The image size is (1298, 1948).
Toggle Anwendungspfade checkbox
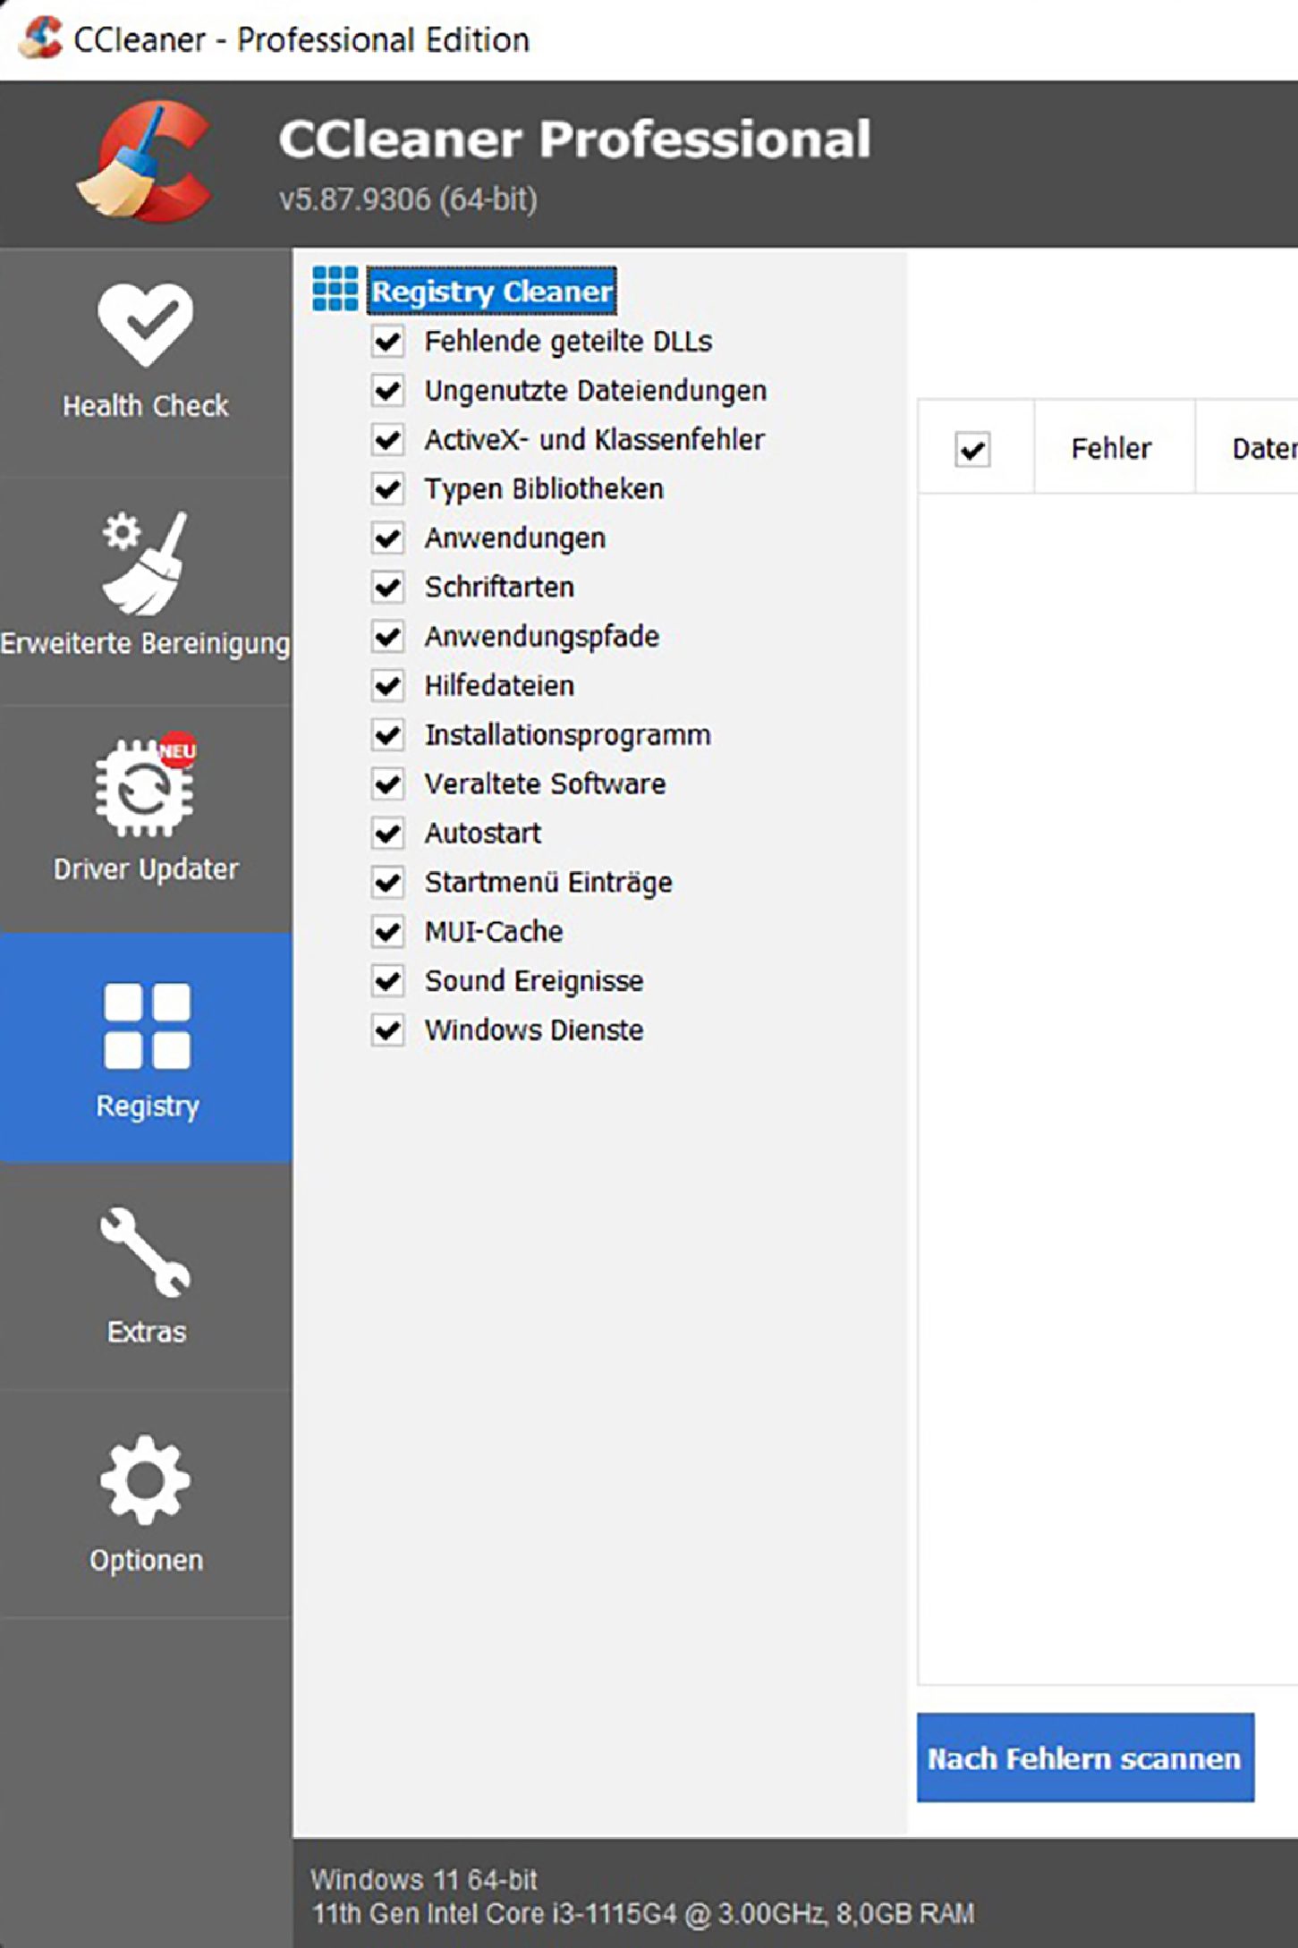click(x=388, y=636)
